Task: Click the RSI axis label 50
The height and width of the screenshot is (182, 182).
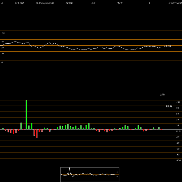Action: click(3, 48)
